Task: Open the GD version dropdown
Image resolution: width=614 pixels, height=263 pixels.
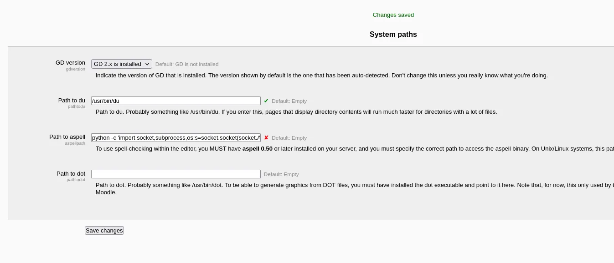Action: [121, 64]
